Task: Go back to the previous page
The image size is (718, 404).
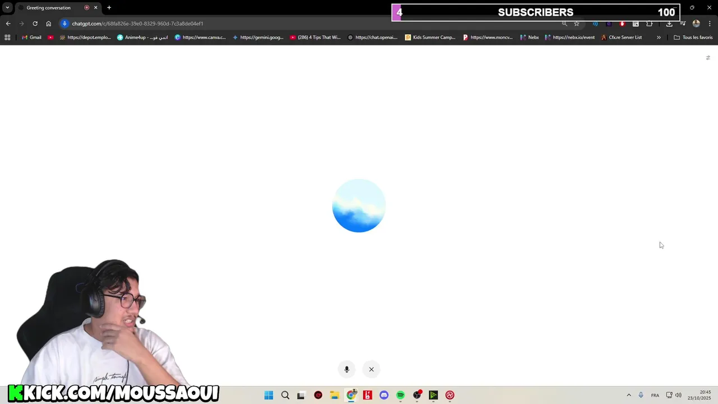Action: coord(8,24)
